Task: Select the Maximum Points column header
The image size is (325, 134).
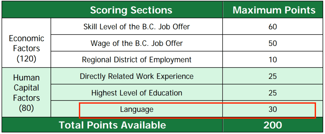Action: 274,10
